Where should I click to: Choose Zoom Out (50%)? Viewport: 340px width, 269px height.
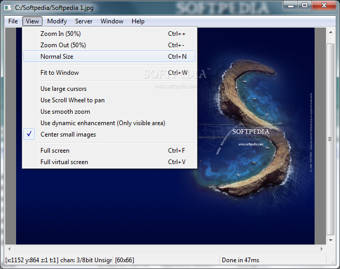[x=109, y=45]
